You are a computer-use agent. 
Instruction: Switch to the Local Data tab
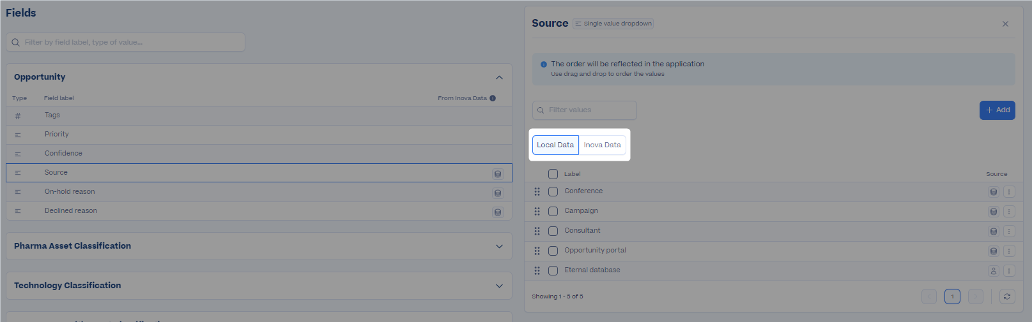[555, 145]
